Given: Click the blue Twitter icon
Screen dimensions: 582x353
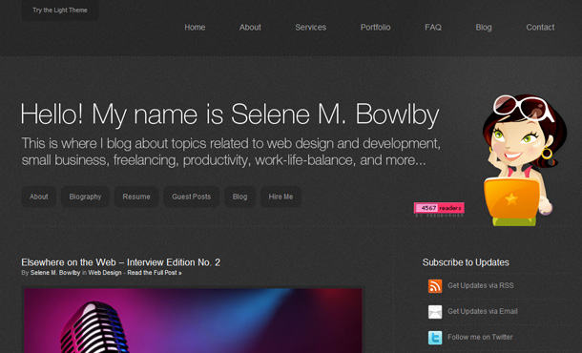Looking at the screenshot, I should [x=435, y=338].
